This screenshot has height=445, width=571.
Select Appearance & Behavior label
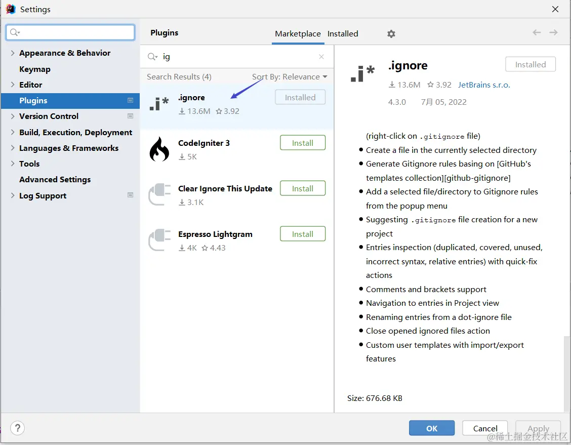tap(65, 53)
